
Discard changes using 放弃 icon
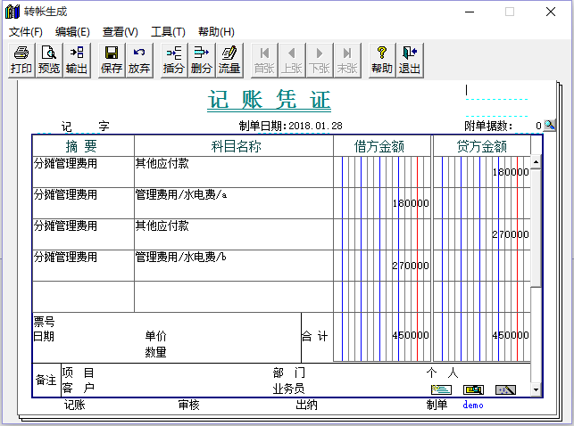pyautogui.click(x=139, y=60)
